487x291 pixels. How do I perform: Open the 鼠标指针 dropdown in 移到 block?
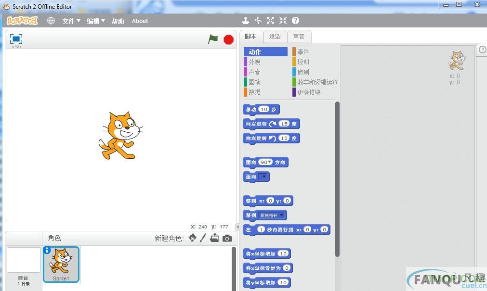[272, 215]
